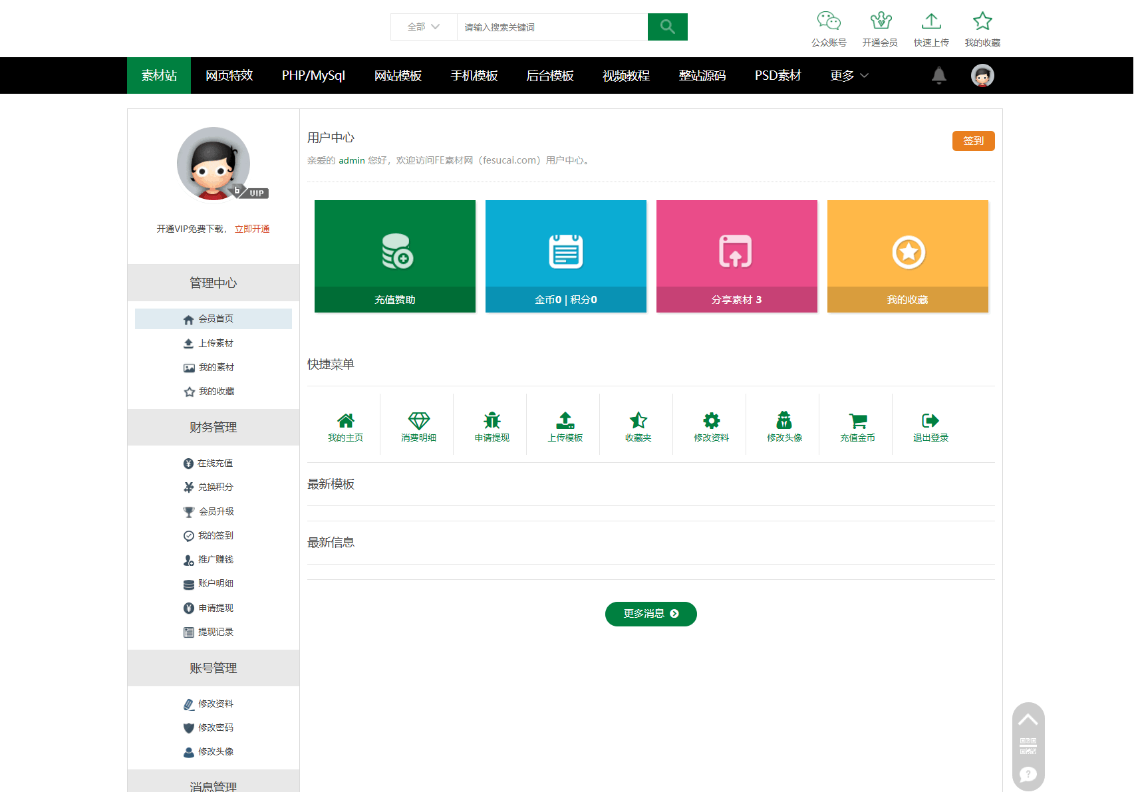Click the search input field
Screen dimensions: 1134x792
point(552,27)
